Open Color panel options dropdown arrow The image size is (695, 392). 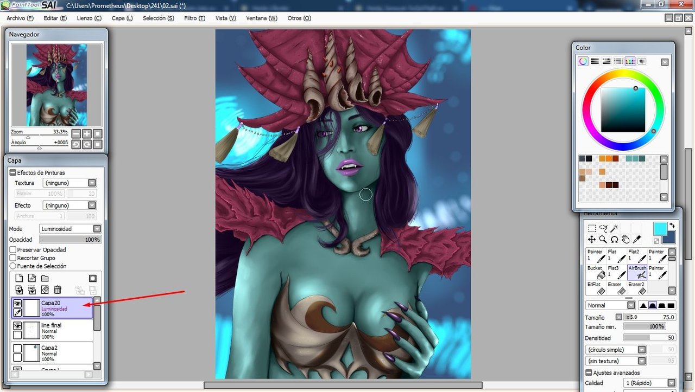click(665, 62)
